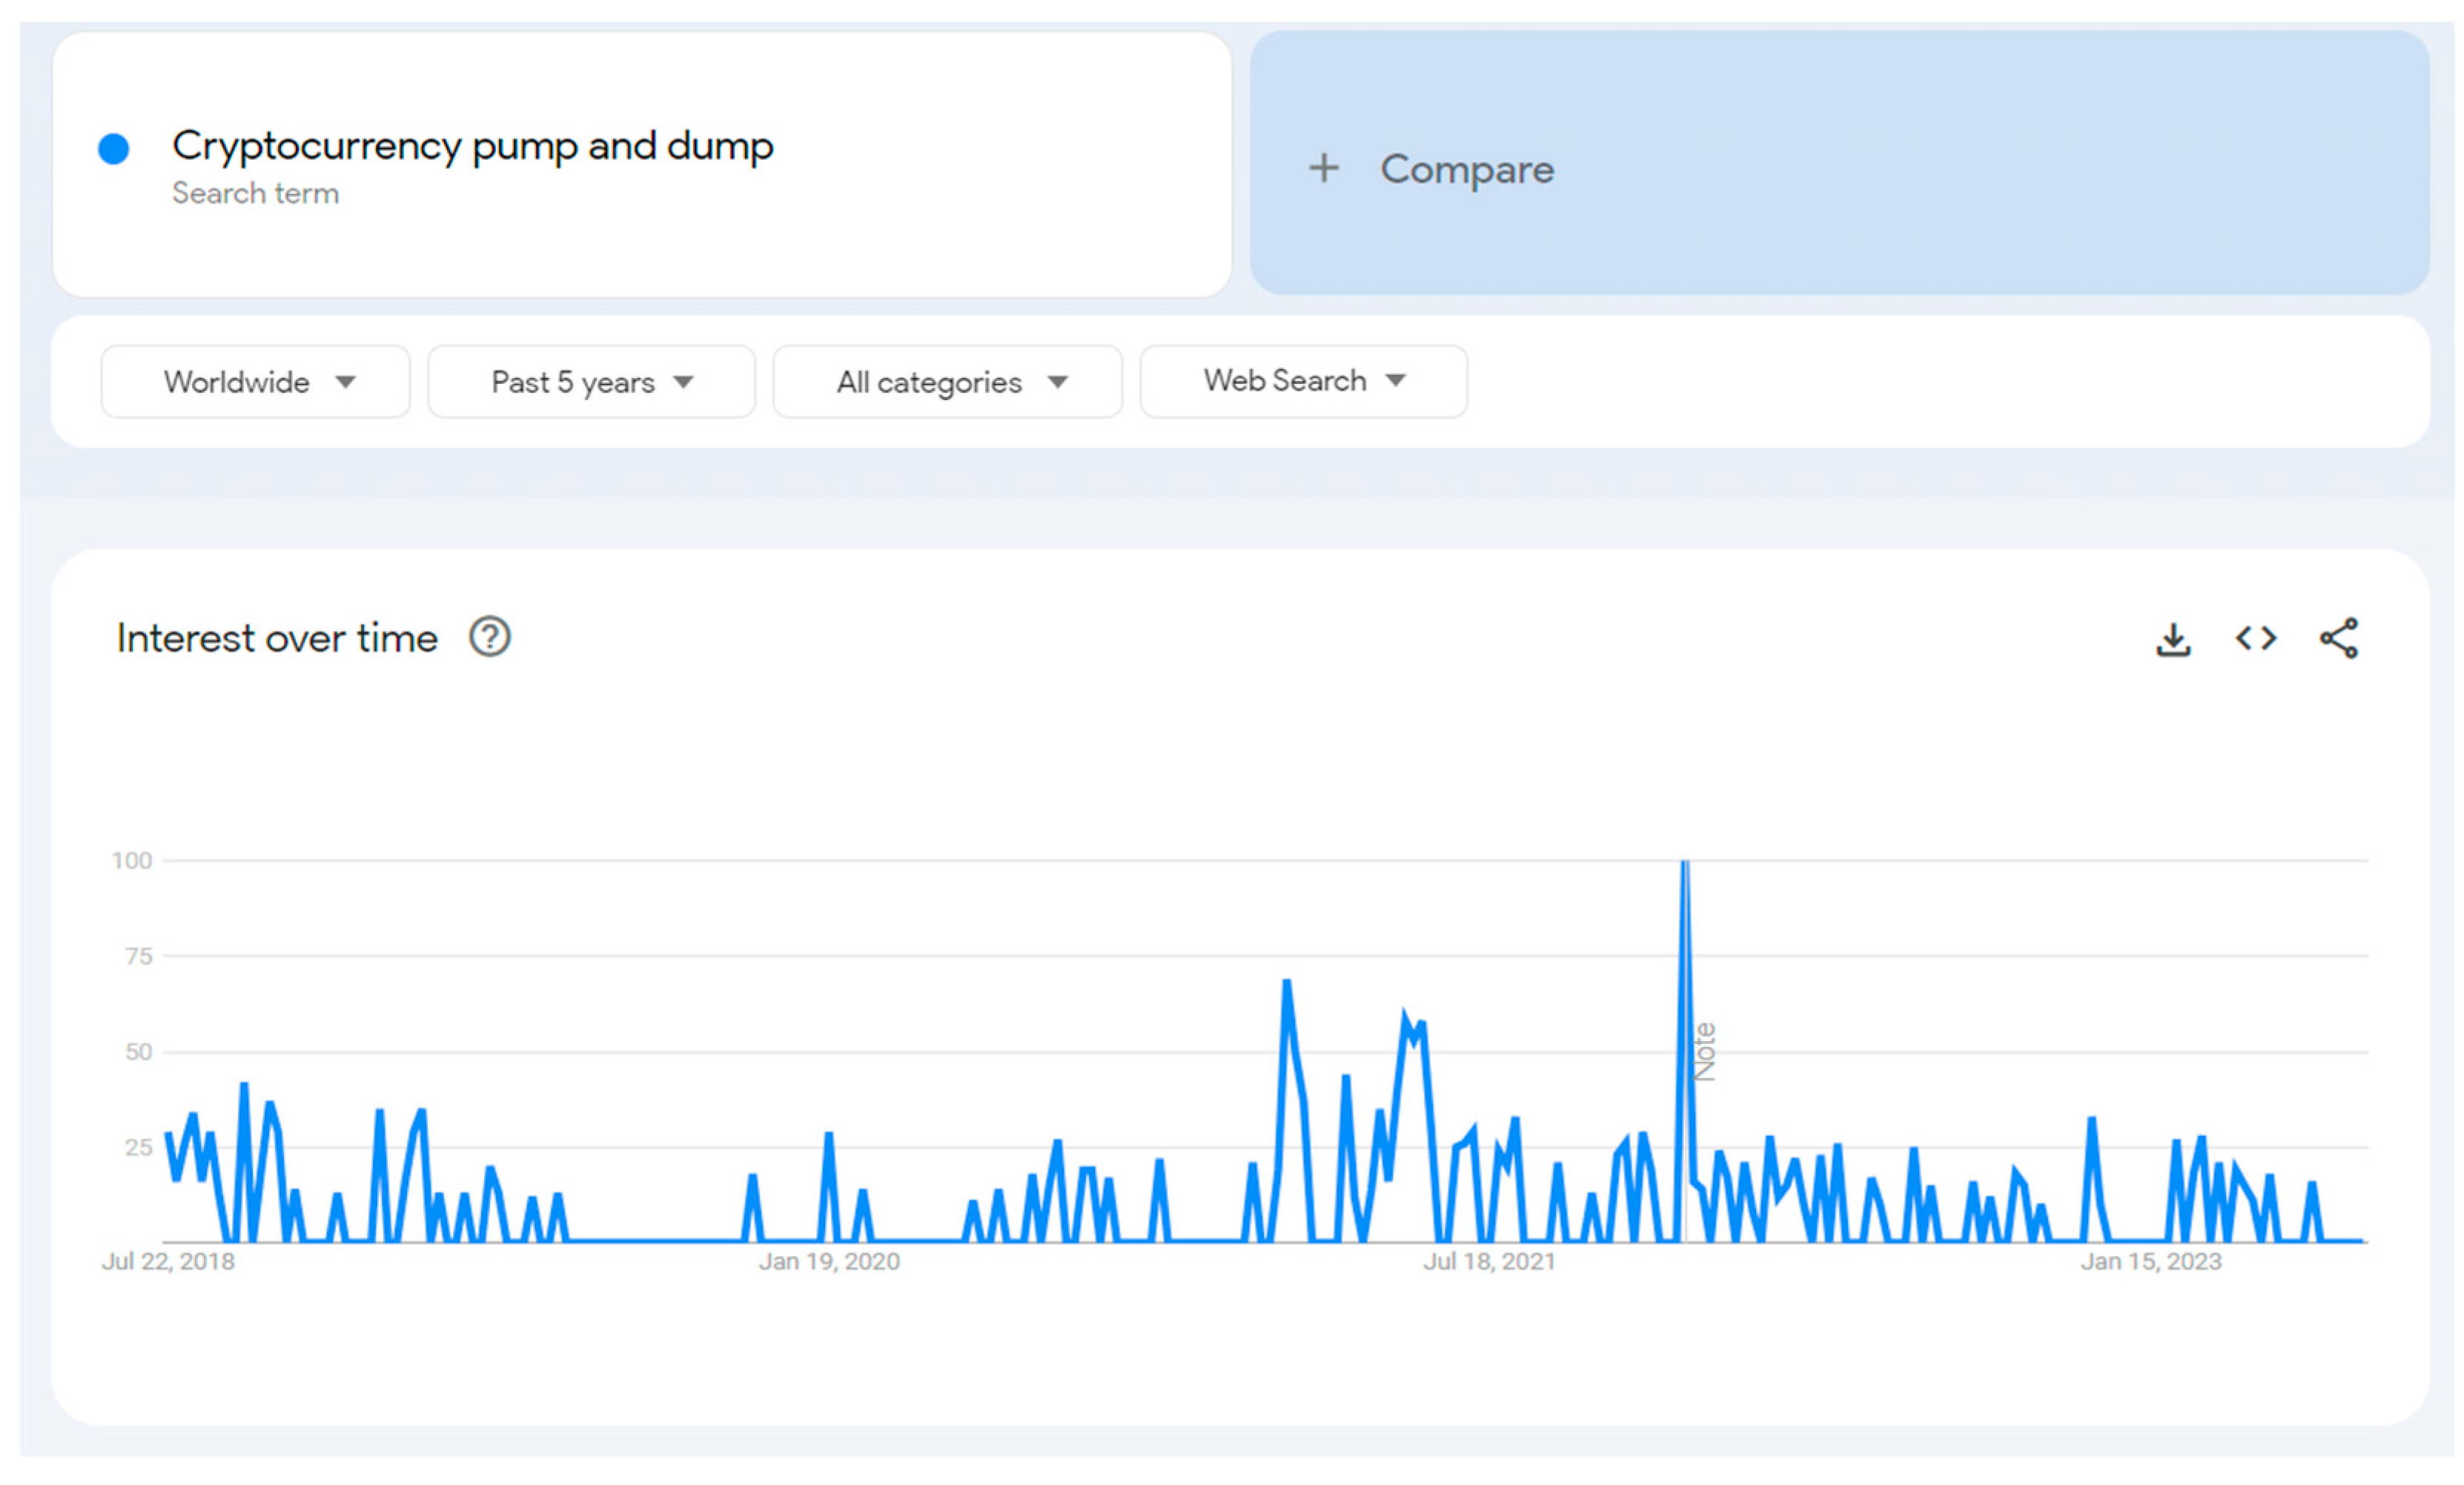Open the Worldwide region dropdown
The image size is (2464, 1485).
coord(255,382)
